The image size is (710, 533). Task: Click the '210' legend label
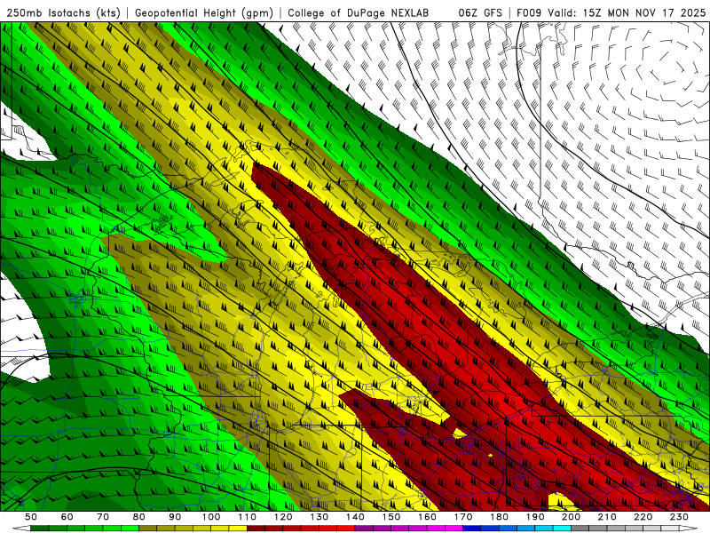click(x=607, y=517)
